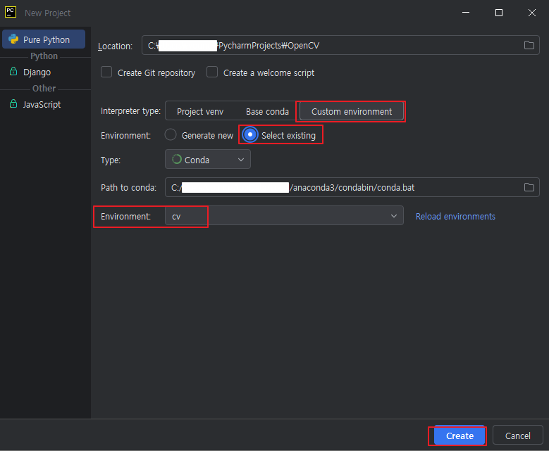Enable Create Git repository checkbox
549x451 pixels.
click(x=106, y=72)
